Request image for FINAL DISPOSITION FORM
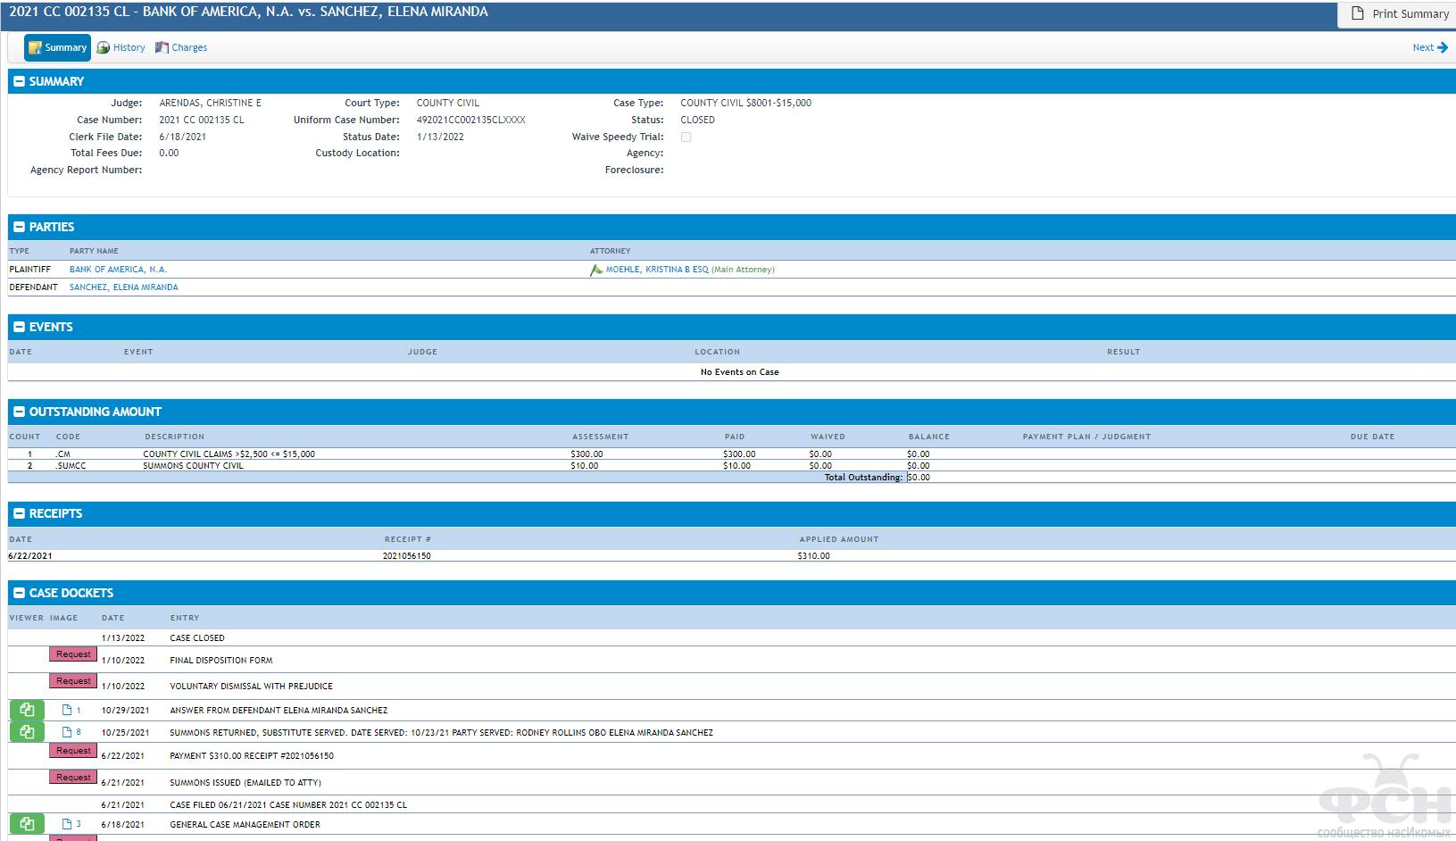1456x841 pixels. click(x=73, y=654)
